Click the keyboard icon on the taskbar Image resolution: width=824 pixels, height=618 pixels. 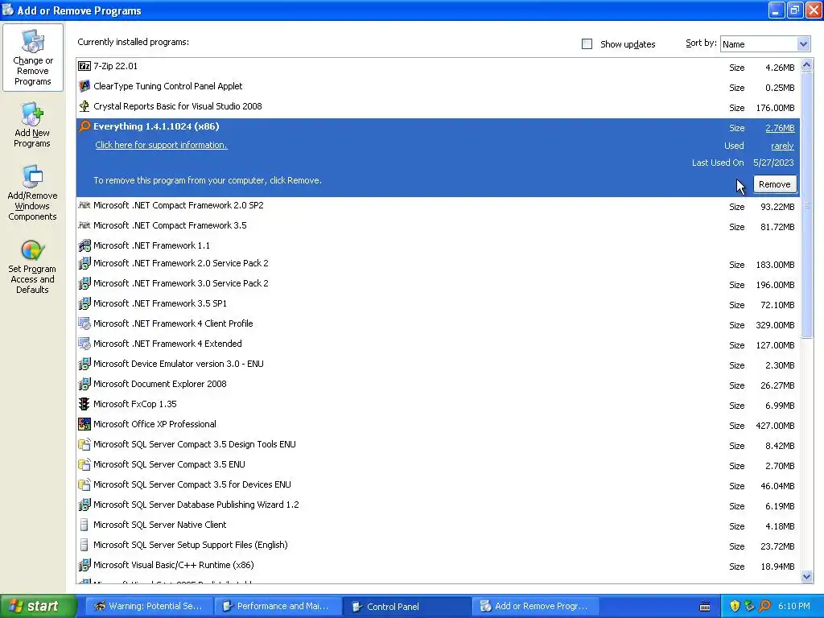point(705,607)
